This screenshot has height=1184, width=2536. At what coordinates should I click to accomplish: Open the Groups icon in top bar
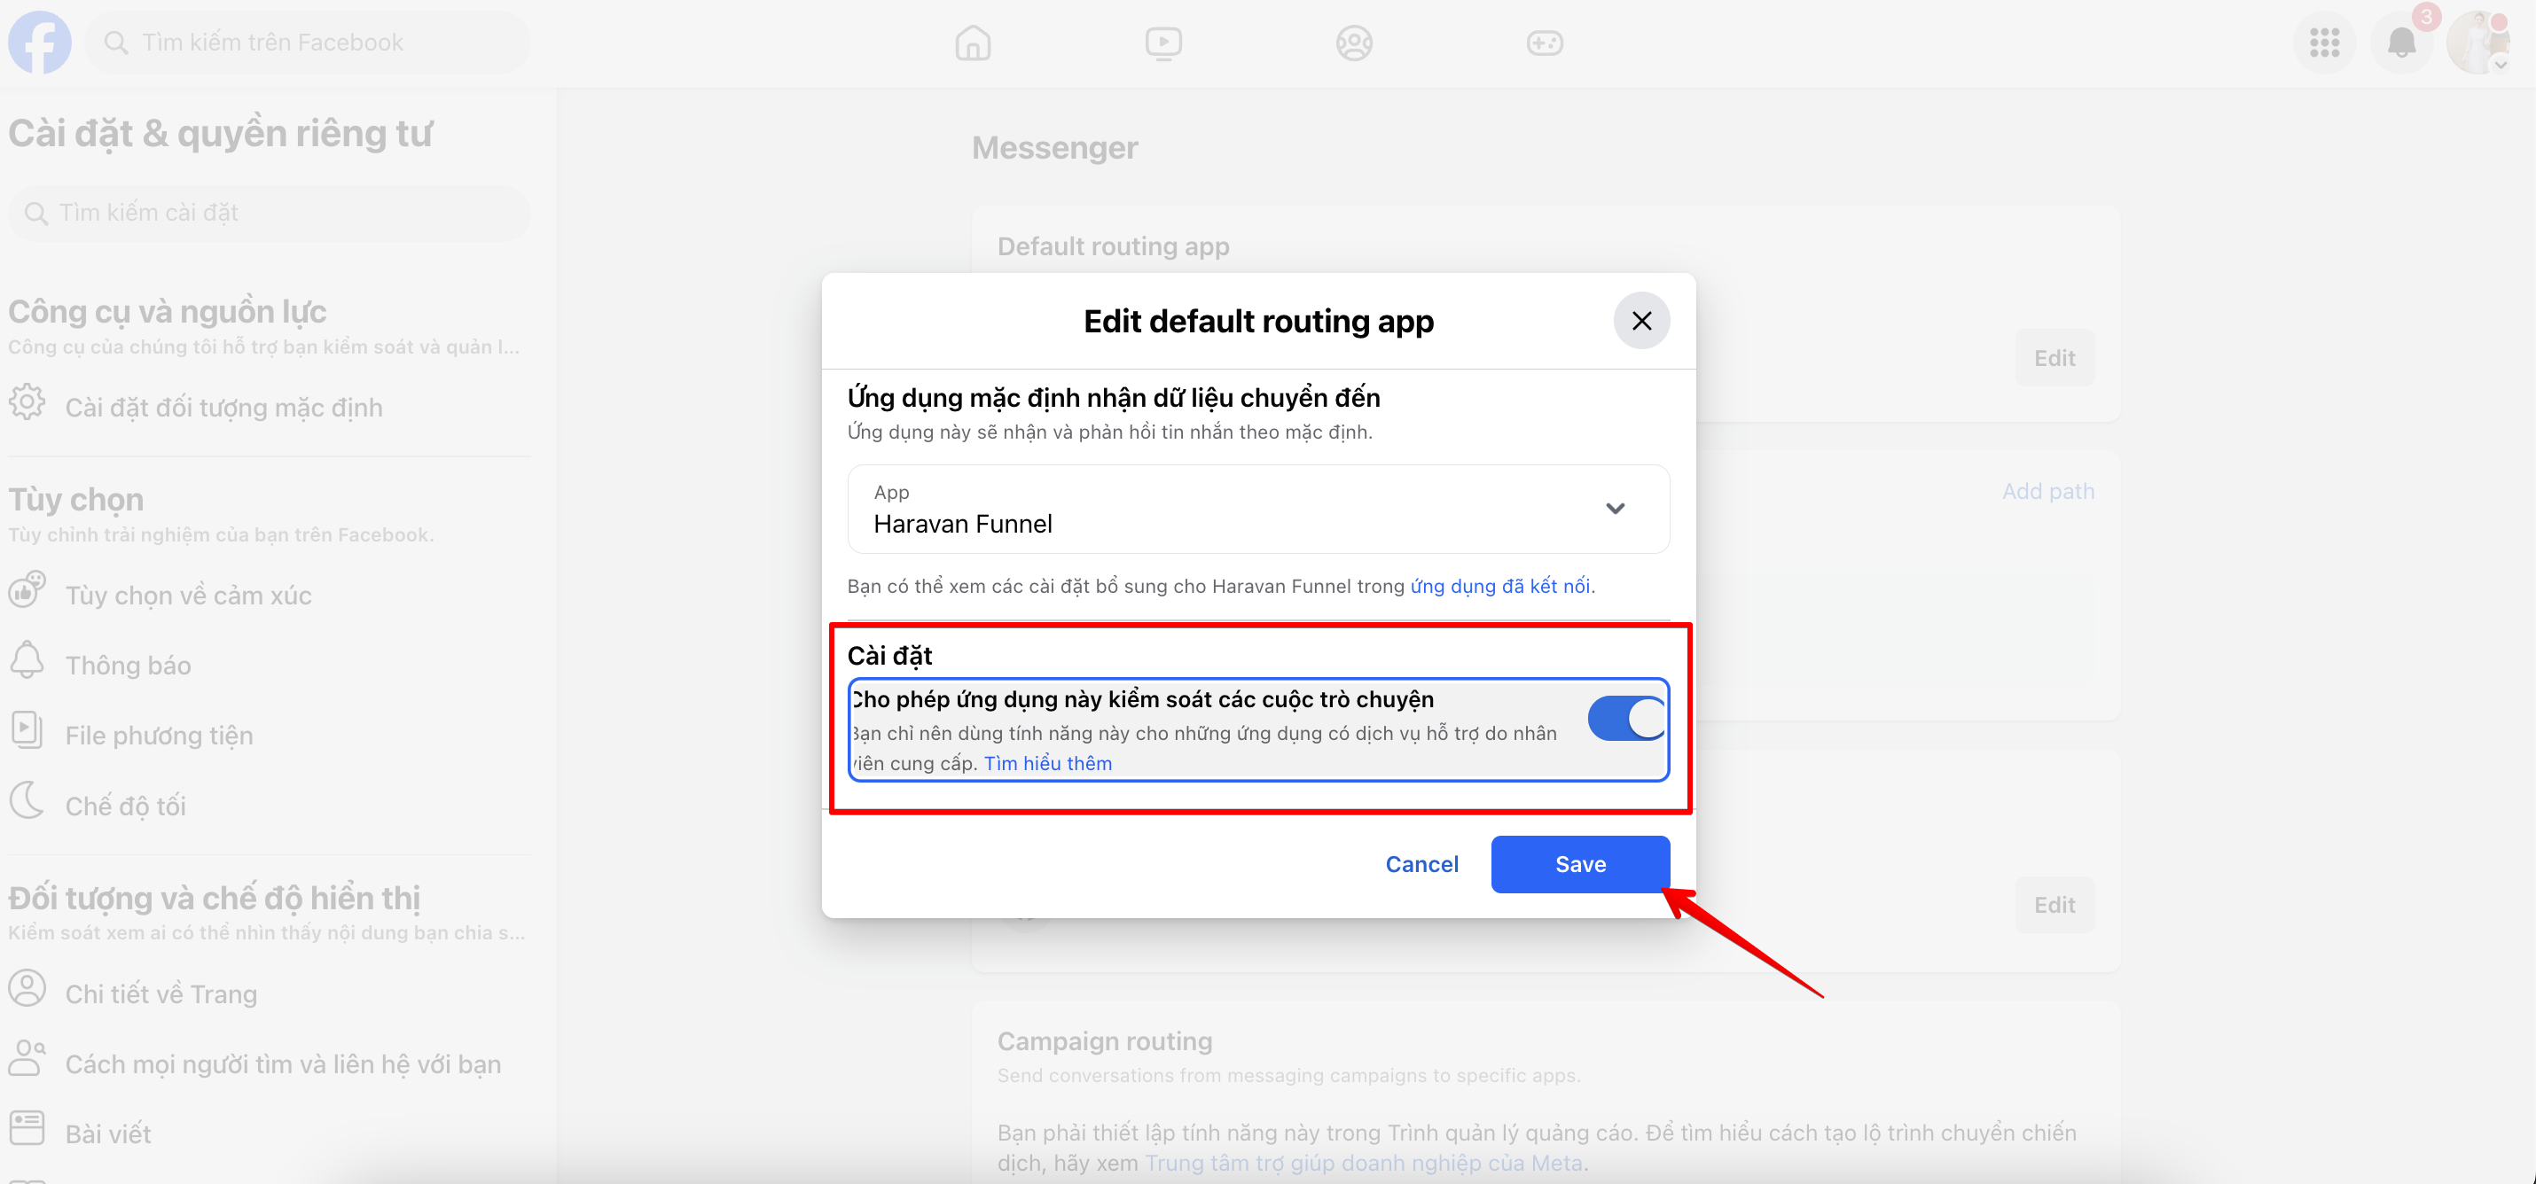click(1354, 43)
